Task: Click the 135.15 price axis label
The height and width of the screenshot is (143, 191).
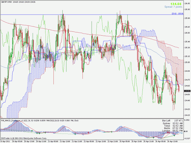Action: (x=187, y=56)
